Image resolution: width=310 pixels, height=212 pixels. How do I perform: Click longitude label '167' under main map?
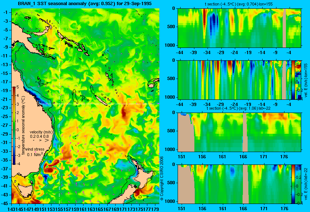point(107,209)
